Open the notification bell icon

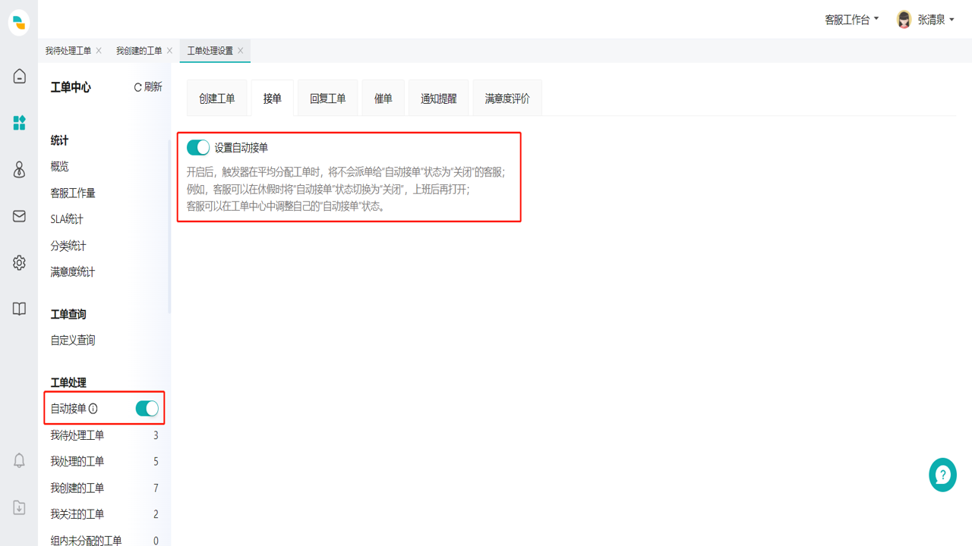(x=20, y=460)
